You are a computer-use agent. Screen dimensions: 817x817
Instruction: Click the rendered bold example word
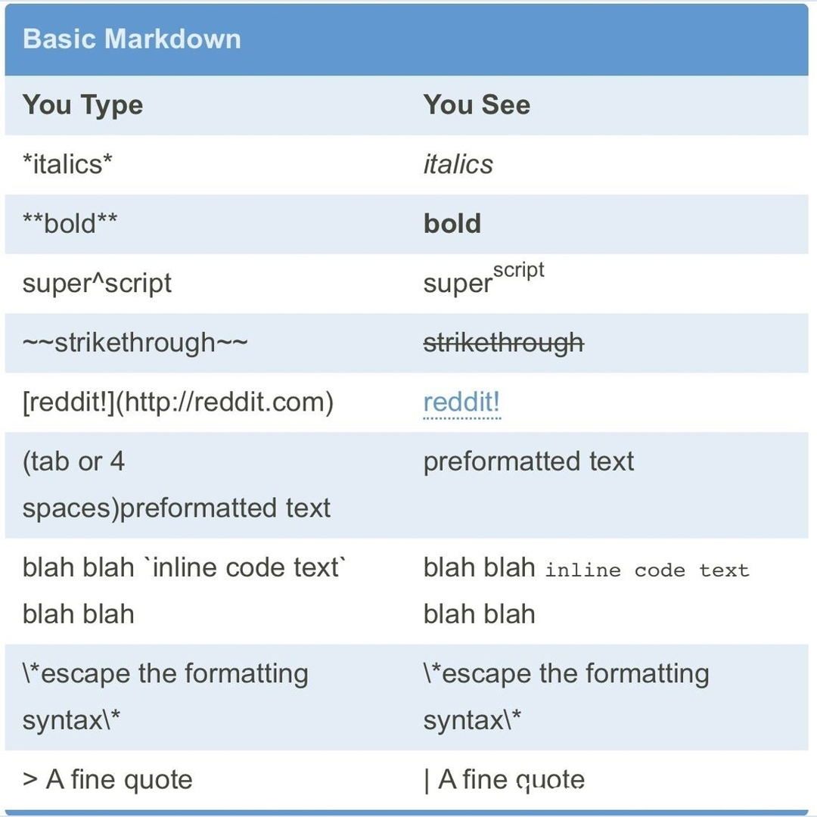(x=452, y=224)
